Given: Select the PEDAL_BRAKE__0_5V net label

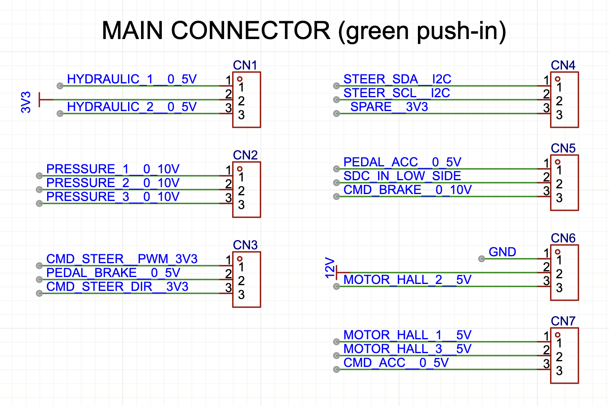Looking at the screenshot, I should point(113,273).
